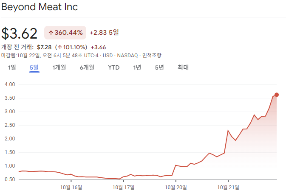Select the 5일 time range tab
This screenshot has height=196, width=286.
[x=34, y=67]
